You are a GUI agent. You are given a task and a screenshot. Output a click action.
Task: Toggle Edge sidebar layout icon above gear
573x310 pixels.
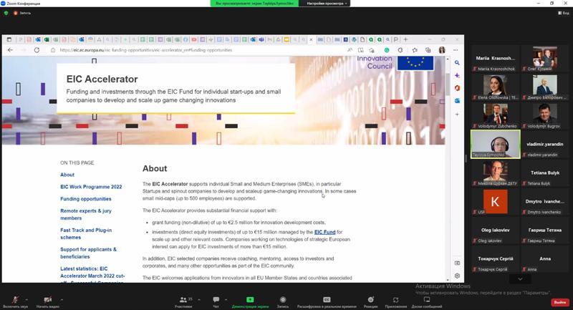457,263
